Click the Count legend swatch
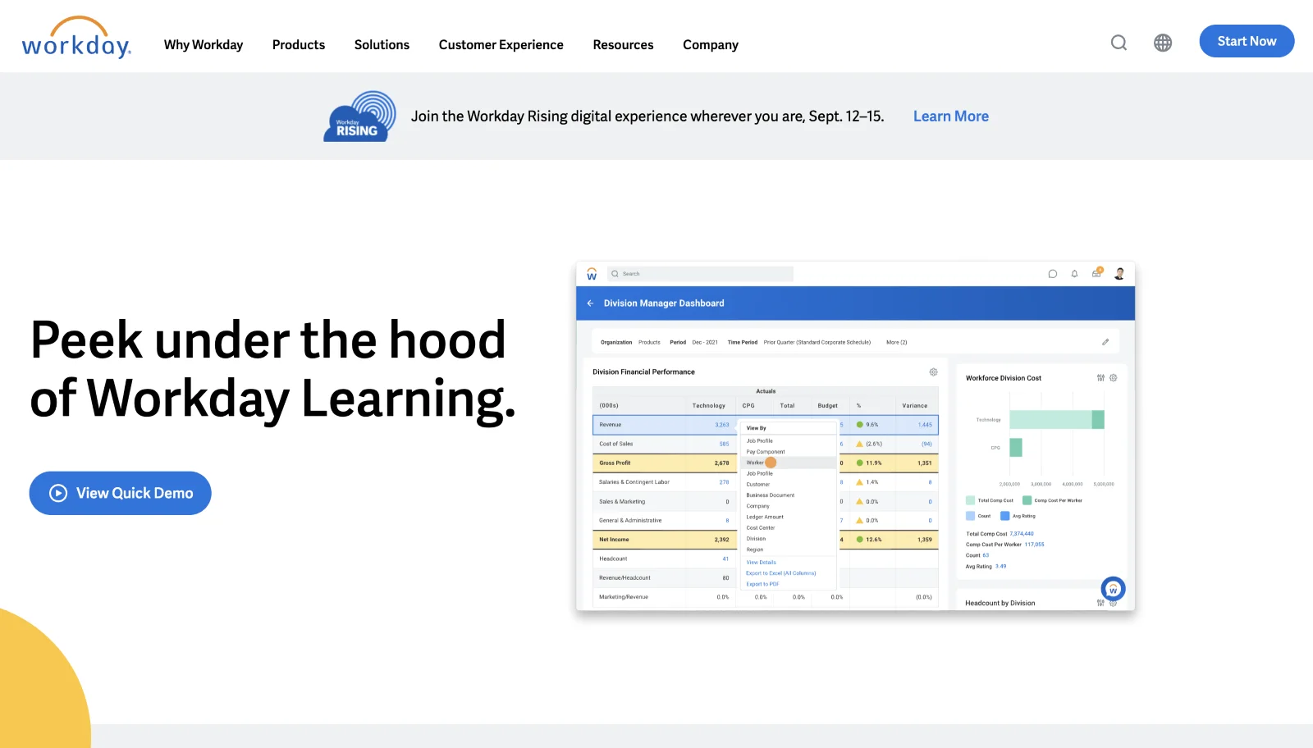1313x748 pixels. tap(971, 516)
